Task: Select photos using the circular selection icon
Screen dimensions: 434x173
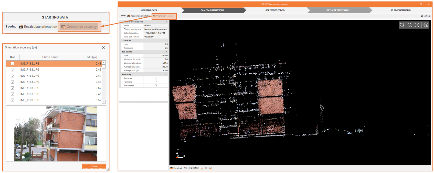Action: tap(202, 168)
